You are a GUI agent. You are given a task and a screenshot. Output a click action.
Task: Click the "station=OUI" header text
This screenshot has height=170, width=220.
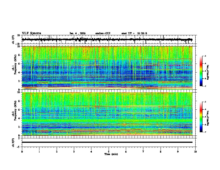click(x=103, y=33)
